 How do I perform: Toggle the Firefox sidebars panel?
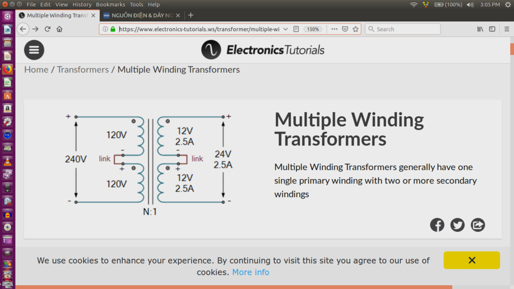coord(492,29)
